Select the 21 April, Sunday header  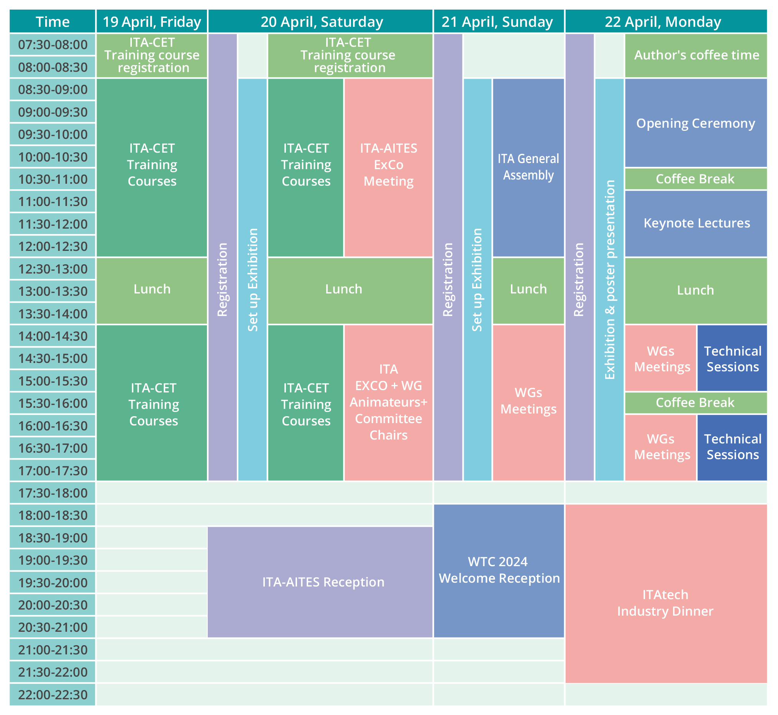pos(499,21)
